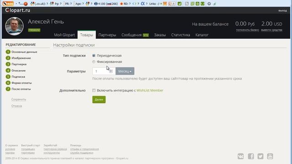The height and width of the screenshot is (164, 292).
Task: Go to step 1 Основные данные
Action: (21, 52)
